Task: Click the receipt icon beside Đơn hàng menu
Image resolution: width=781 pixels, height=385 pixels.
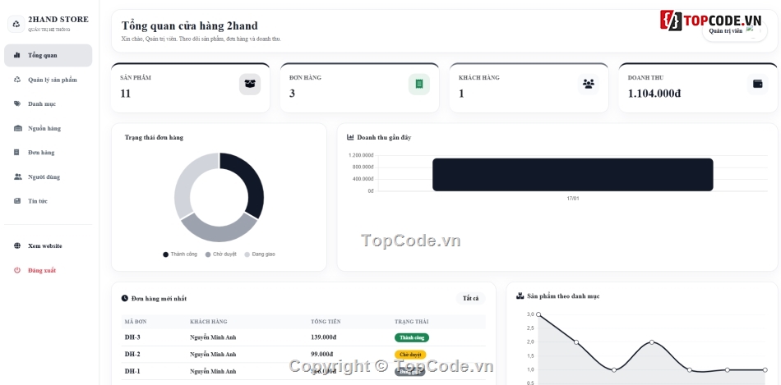Action: [x=17, y=152]
